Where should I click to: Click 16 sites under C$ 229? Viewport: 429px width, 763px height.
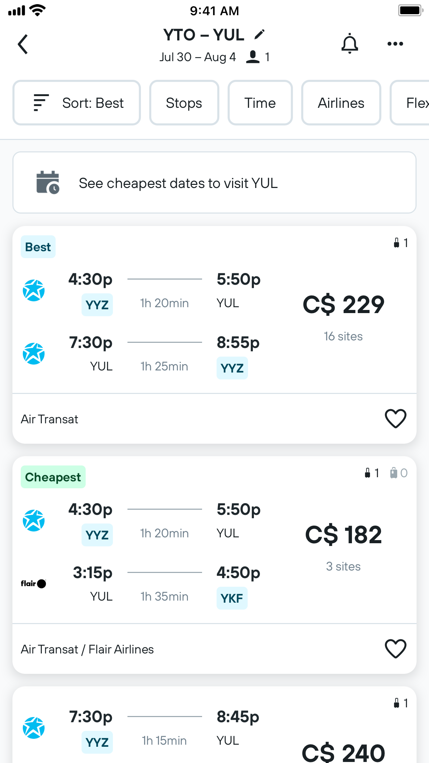(x=343, y=336)
